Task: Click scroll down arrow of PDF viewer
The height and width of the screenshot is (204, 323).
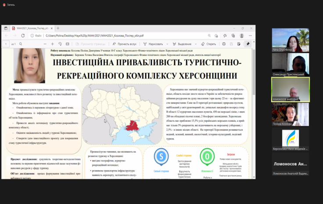Action: pyautogui.click(x=254, y=177)
